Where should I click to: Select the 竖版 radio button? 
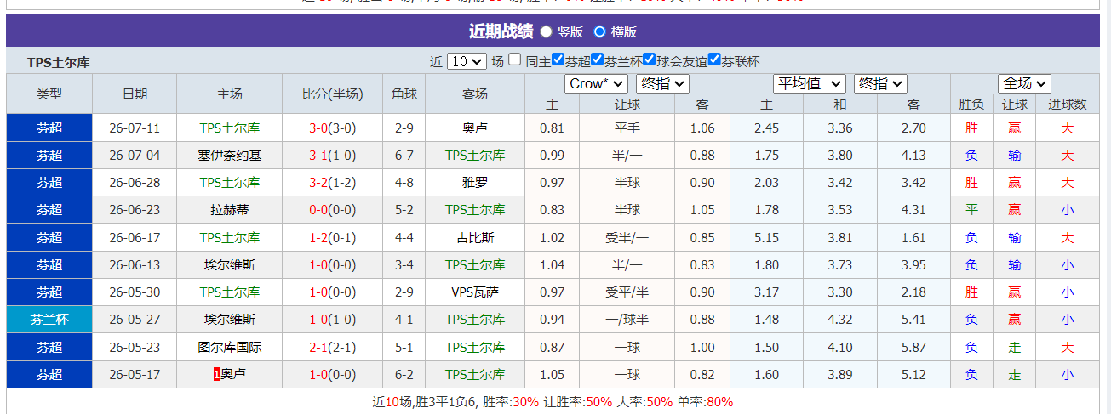click(546, 31)
